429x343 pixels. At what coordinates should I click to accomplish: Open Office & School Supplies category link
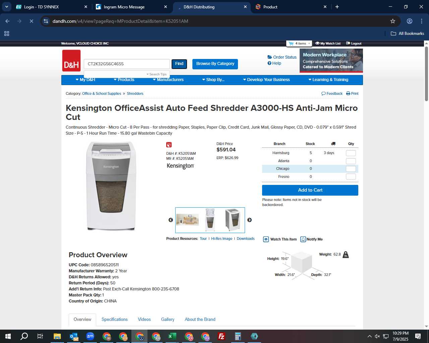(102, 93)
